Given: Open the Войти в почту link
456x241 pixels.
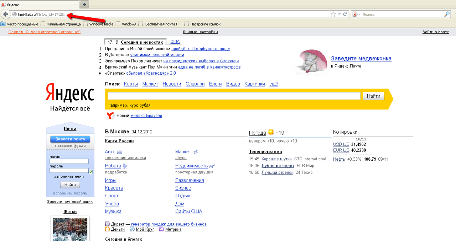Looking at the screenshot, I should [x=436, y=32].
